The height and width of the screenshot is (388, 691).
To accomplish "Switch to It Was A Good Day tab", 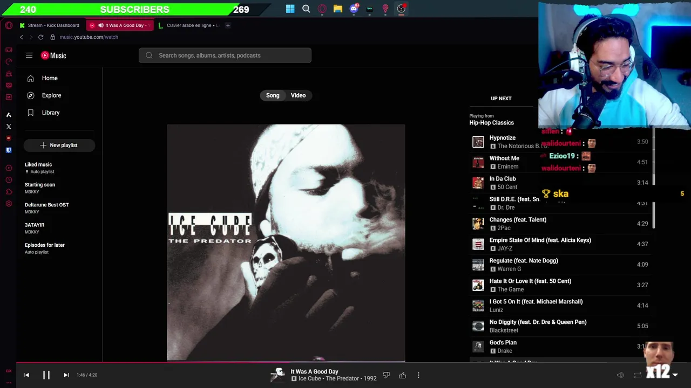I will (120, 25).
